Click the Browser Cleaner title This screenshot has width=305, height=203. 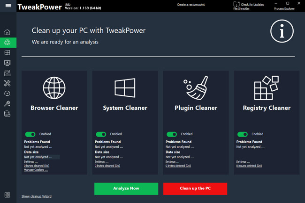pyautogui.click(x=54, y=108)
